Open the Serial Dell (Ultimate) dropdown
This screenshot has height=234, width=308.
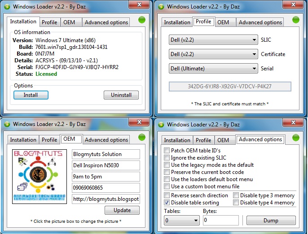[213, 69]
